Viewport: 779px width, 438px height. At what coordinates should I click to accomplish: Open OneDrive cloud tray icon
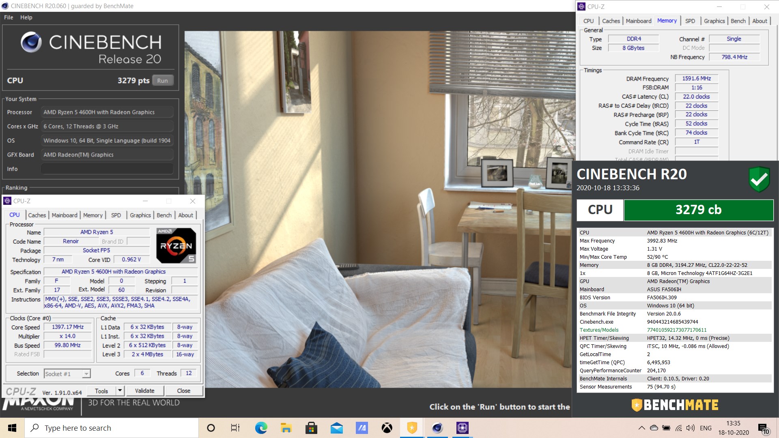point(654,428)
